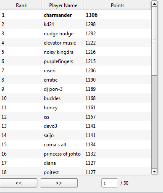Image resolution: width=163 pixels, height=193 pixels.
Task: Select the charmander row
Action: pos(76,15)
